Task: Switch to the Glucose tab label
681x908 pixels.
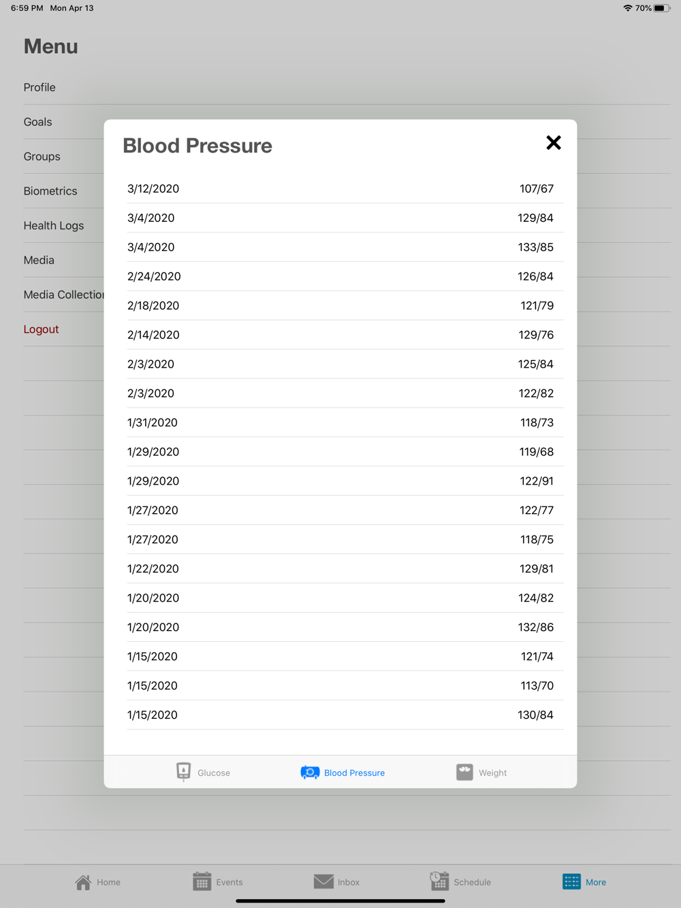Action: [x=214, y=773]
